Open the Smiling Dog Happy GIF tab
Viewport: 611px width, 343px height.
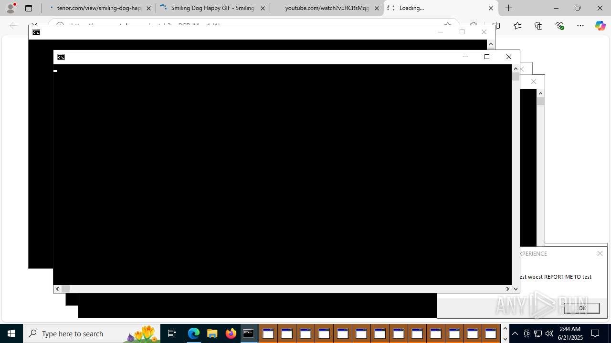pos(213,8)
